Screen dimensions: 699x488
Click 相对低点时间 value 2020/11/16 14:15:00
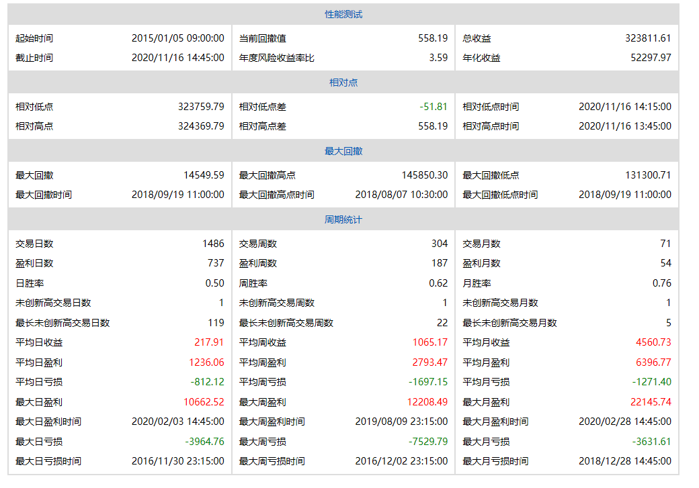click(625, 107)
